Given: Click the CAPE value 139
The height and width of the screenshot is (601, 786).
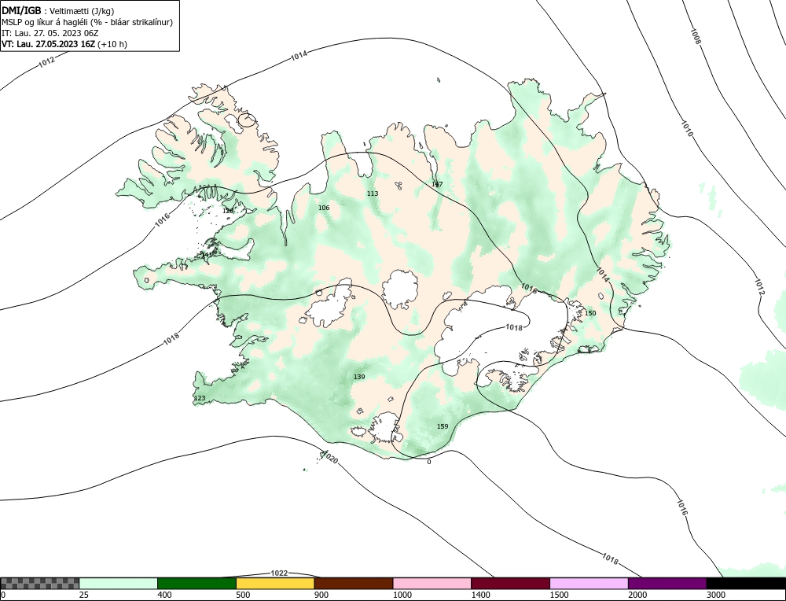Looking at the screenshot, I should (359, 377).
